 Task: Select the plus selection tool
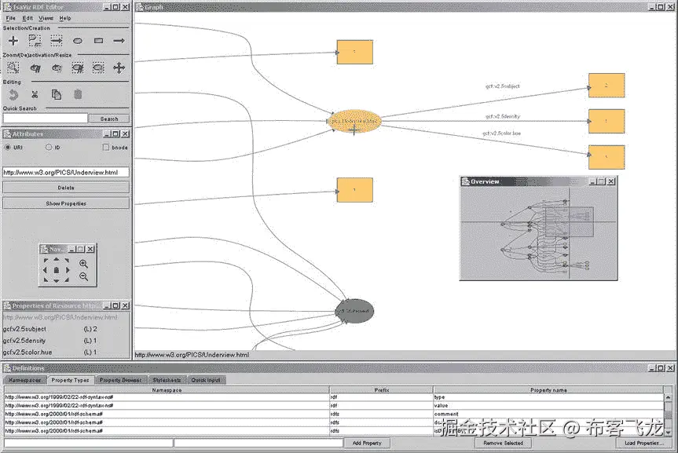point(13,41)
